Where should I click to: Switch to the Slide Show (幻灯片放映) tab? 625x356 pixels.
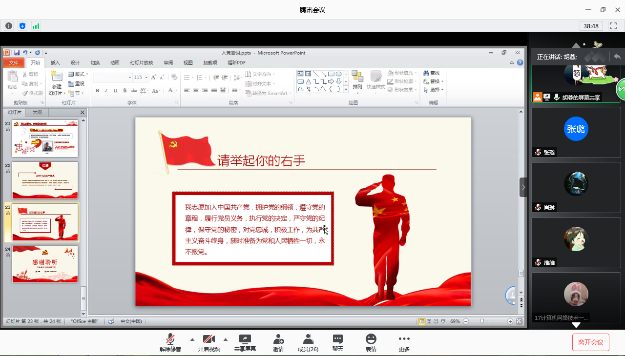point(142,63)
